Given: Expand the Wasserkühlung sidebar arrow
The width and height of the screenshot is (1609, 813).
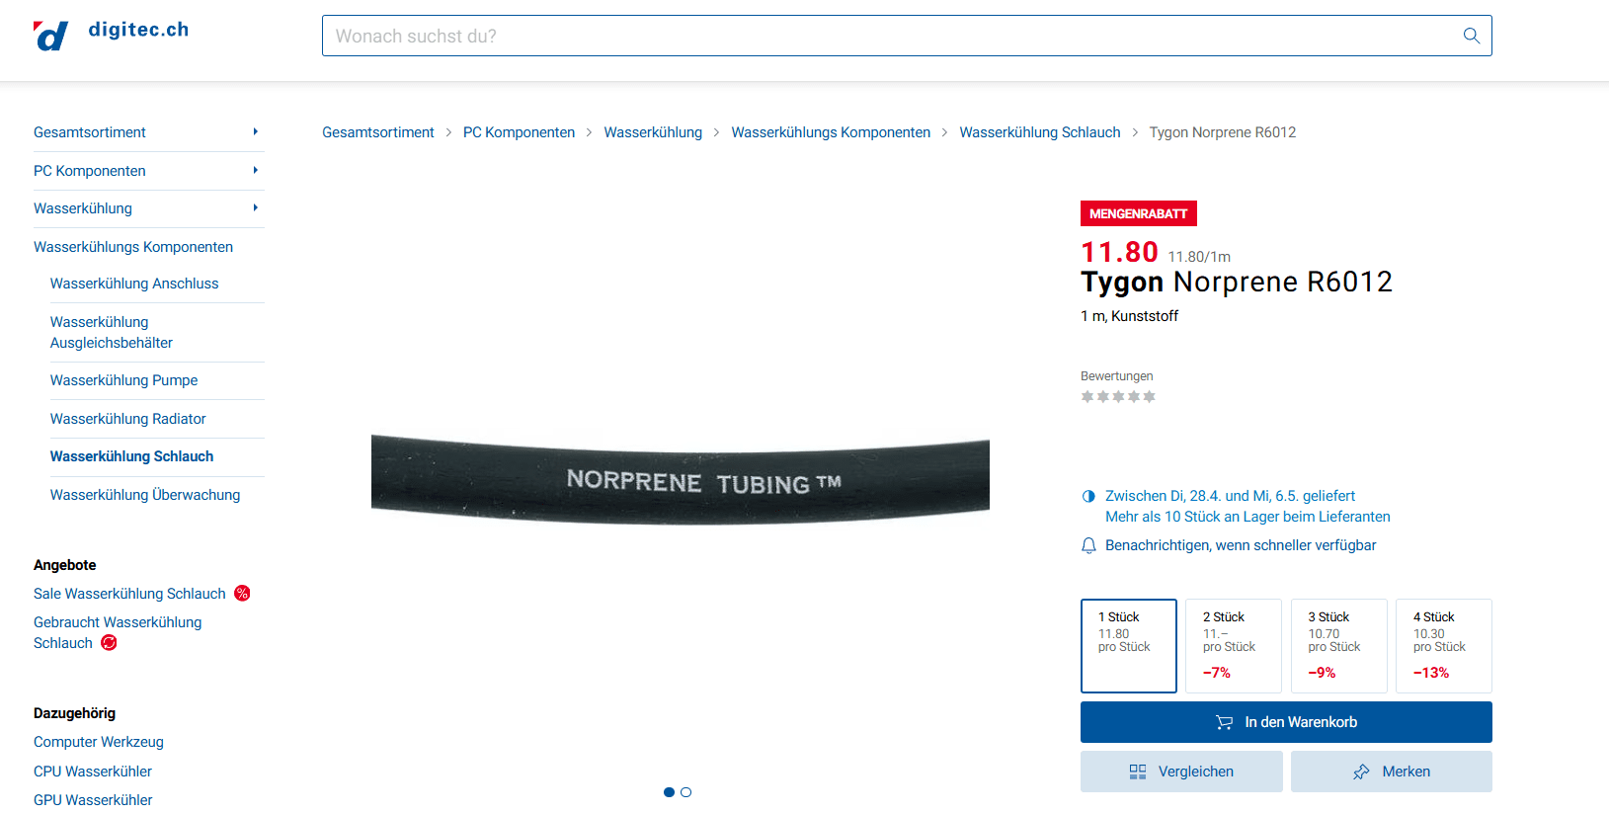Looking at the screenshot, I should 255,207.
